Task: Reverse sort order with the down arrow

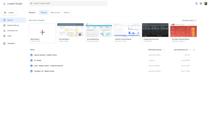Action: pyautogui.click(x=194, y=50)
